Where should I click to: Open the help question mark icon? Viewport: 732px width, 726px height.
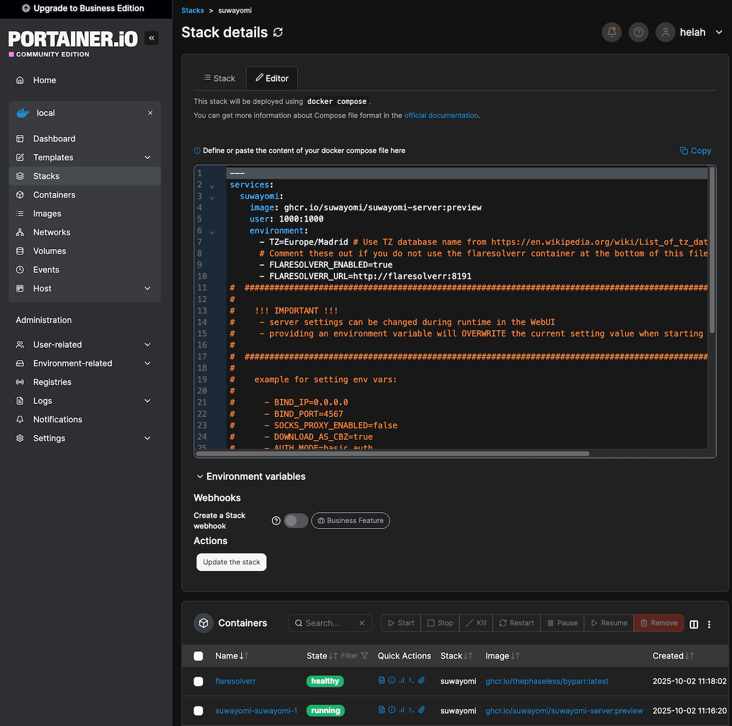pyautogui.click(x=638, y=32)
